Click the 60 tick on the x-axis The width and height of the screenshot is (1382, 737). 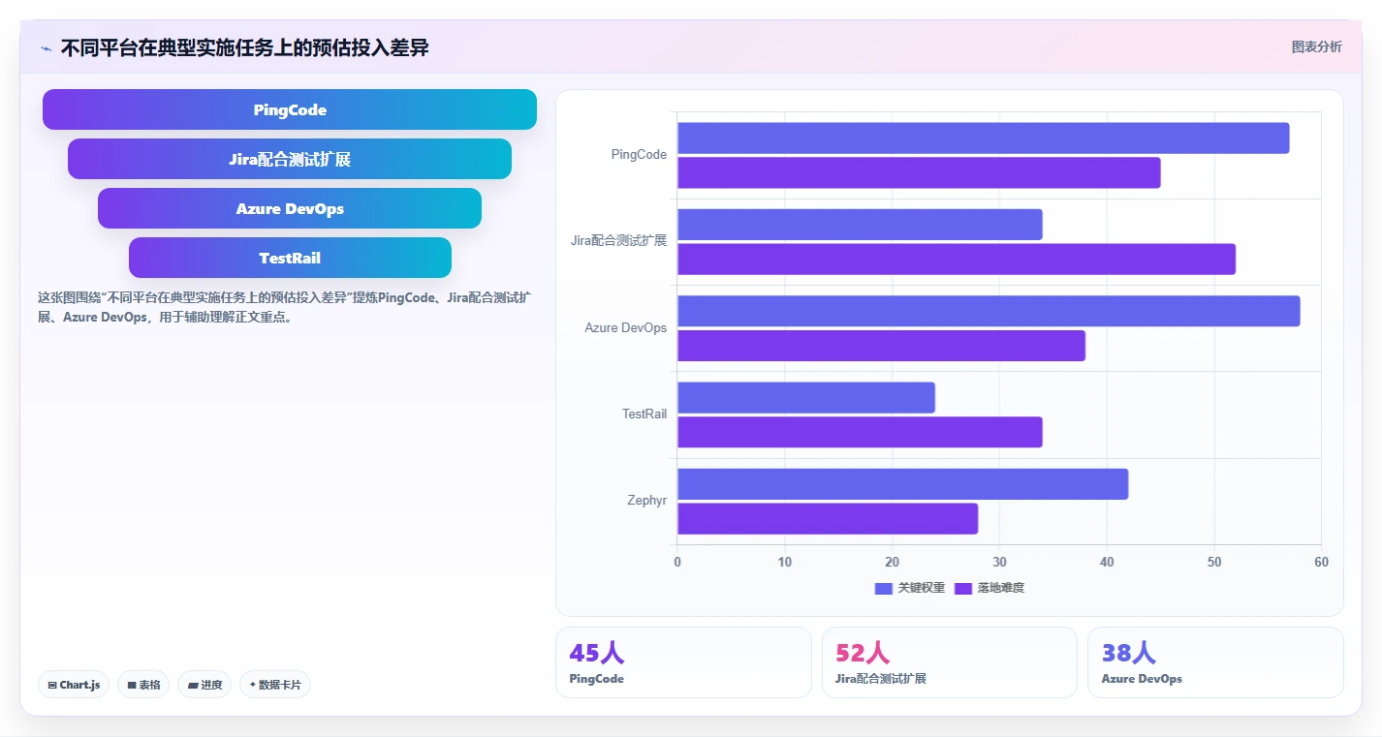(1321, 563)
